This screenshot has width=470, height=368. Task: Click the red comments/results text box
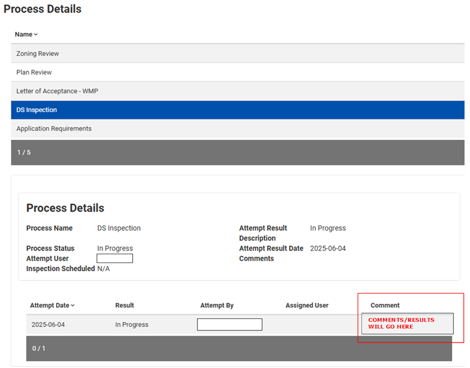[406, 323]
